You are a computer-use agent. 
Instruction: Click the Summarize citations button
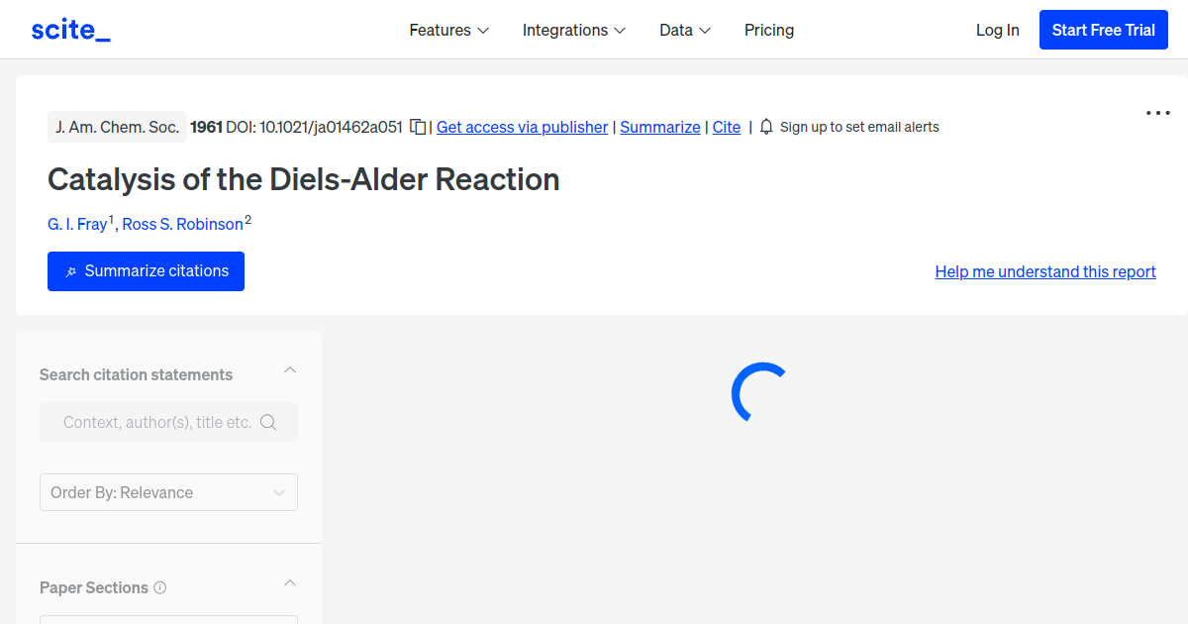[x=146, y=271]
